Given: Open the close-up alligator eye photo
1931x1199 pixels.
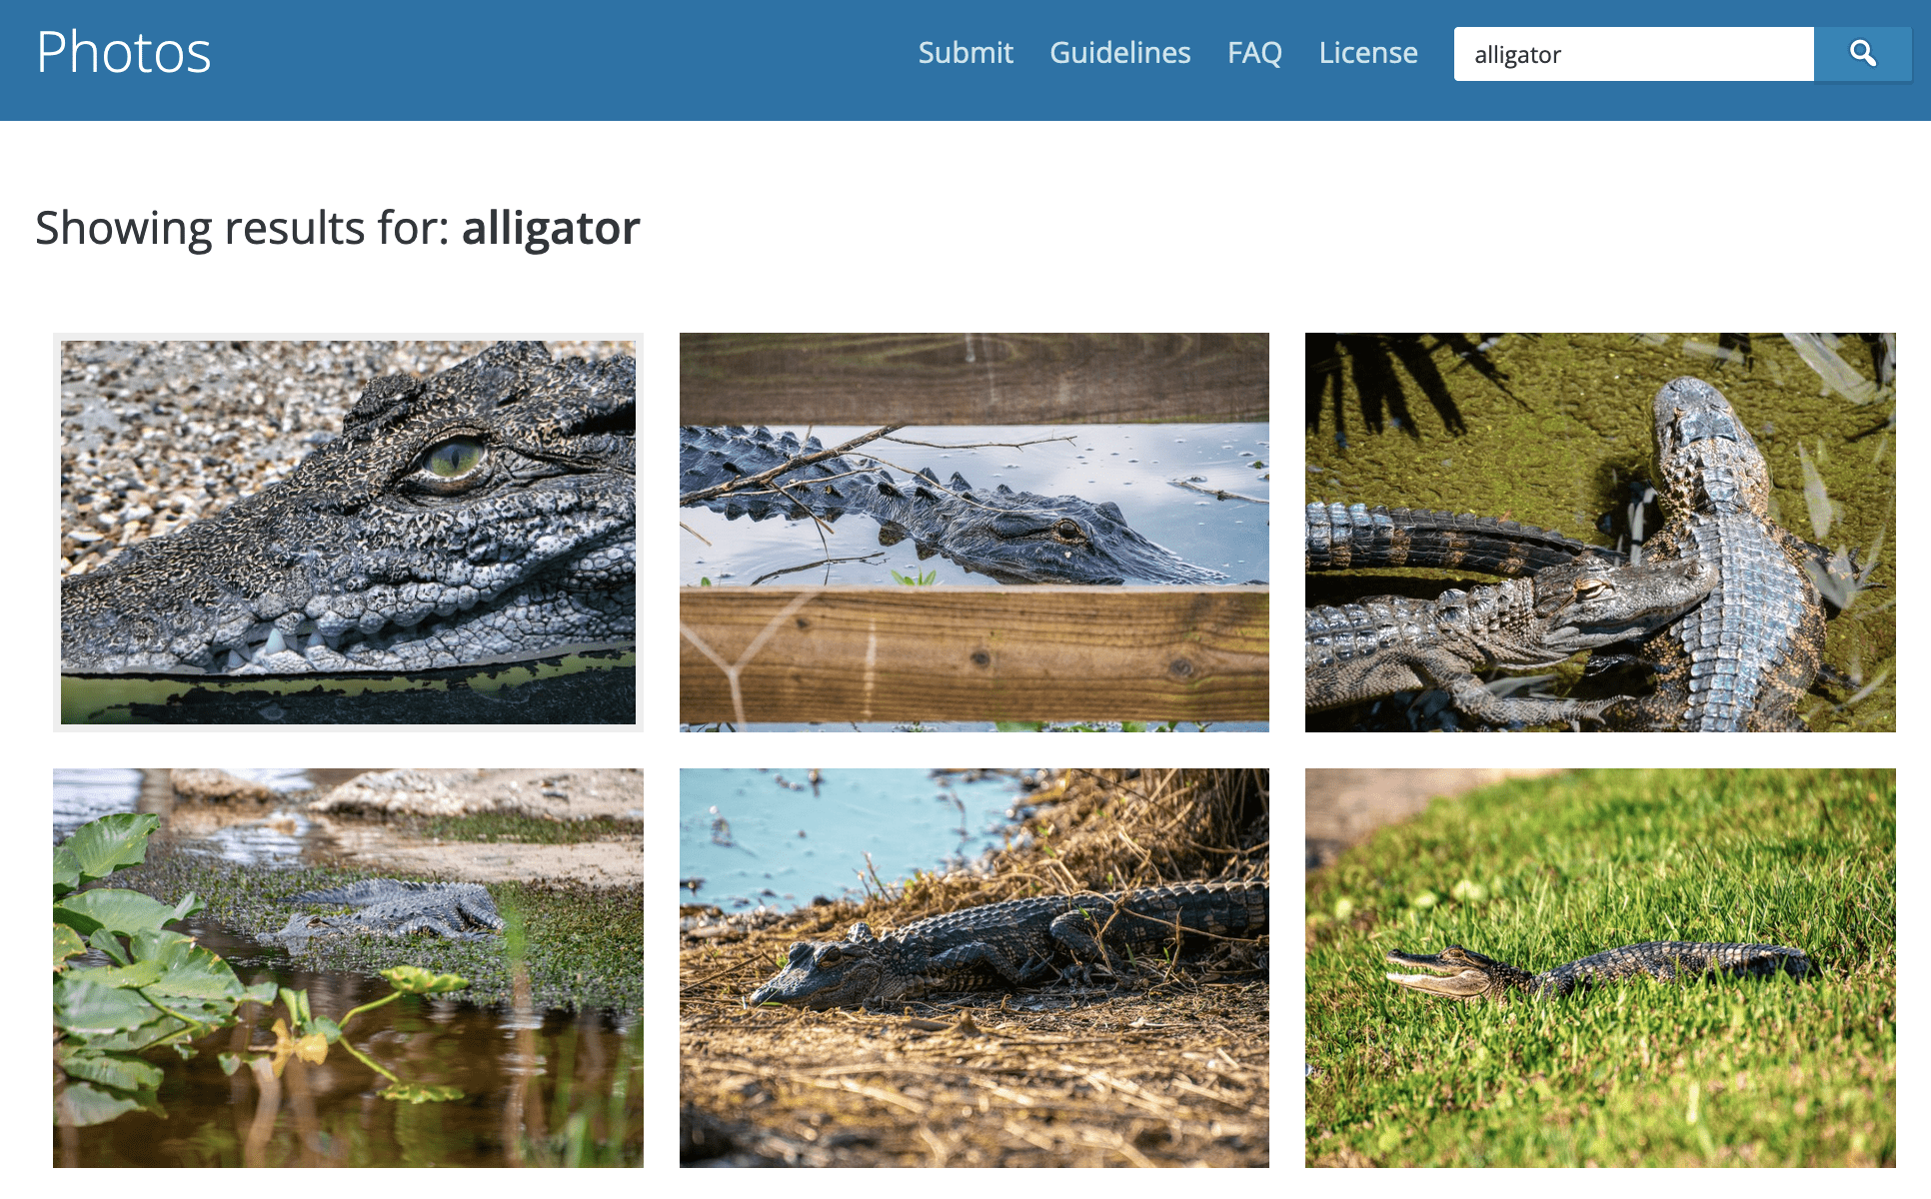Looking at the screenshot, I should point(348,533).
